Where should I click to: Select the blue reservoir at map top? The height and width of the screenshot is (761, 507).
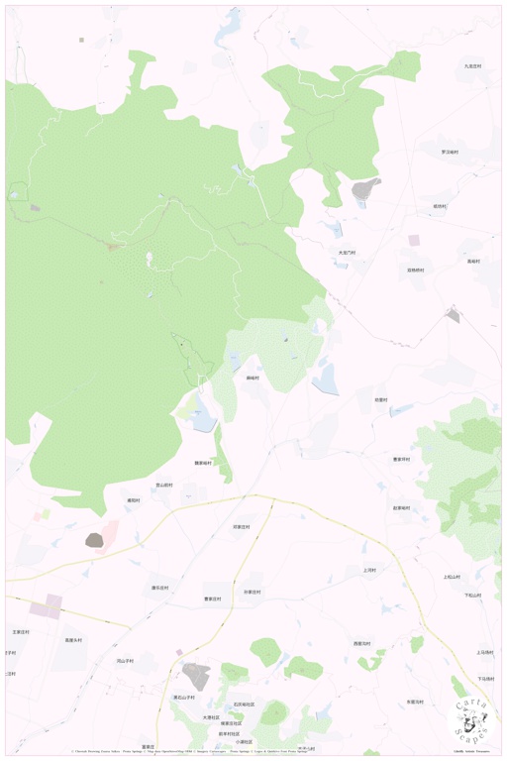tap(228, 28)
